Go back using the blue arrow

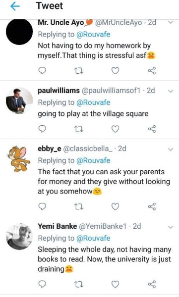tap(15, 6)
